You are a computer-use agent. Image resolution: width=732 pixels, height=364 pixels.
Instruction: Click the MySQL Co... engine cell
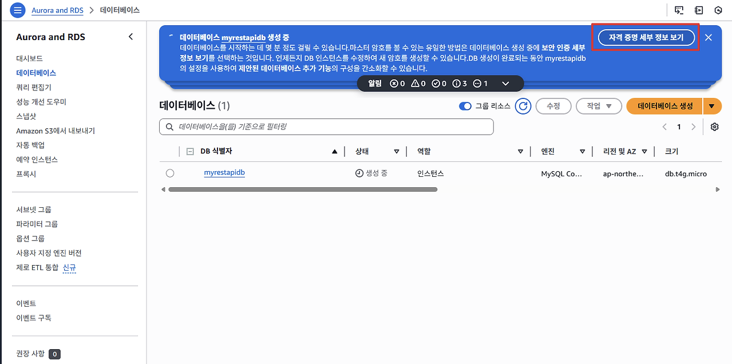(561, 173)
